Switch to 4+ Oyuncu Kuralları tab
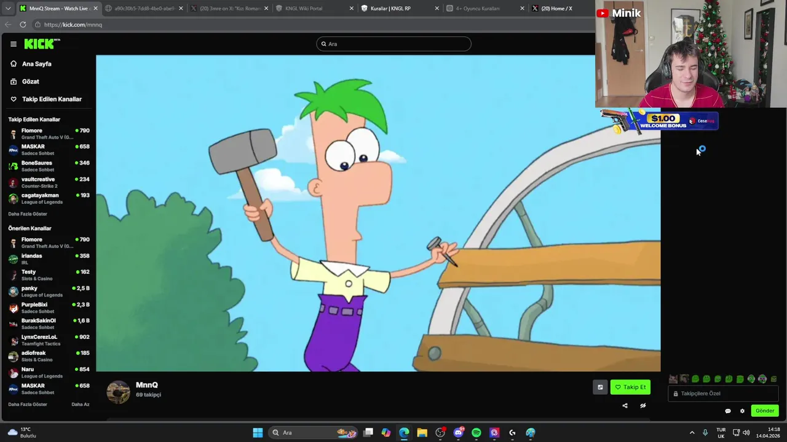Screen dimensions: 787x442 485,9
